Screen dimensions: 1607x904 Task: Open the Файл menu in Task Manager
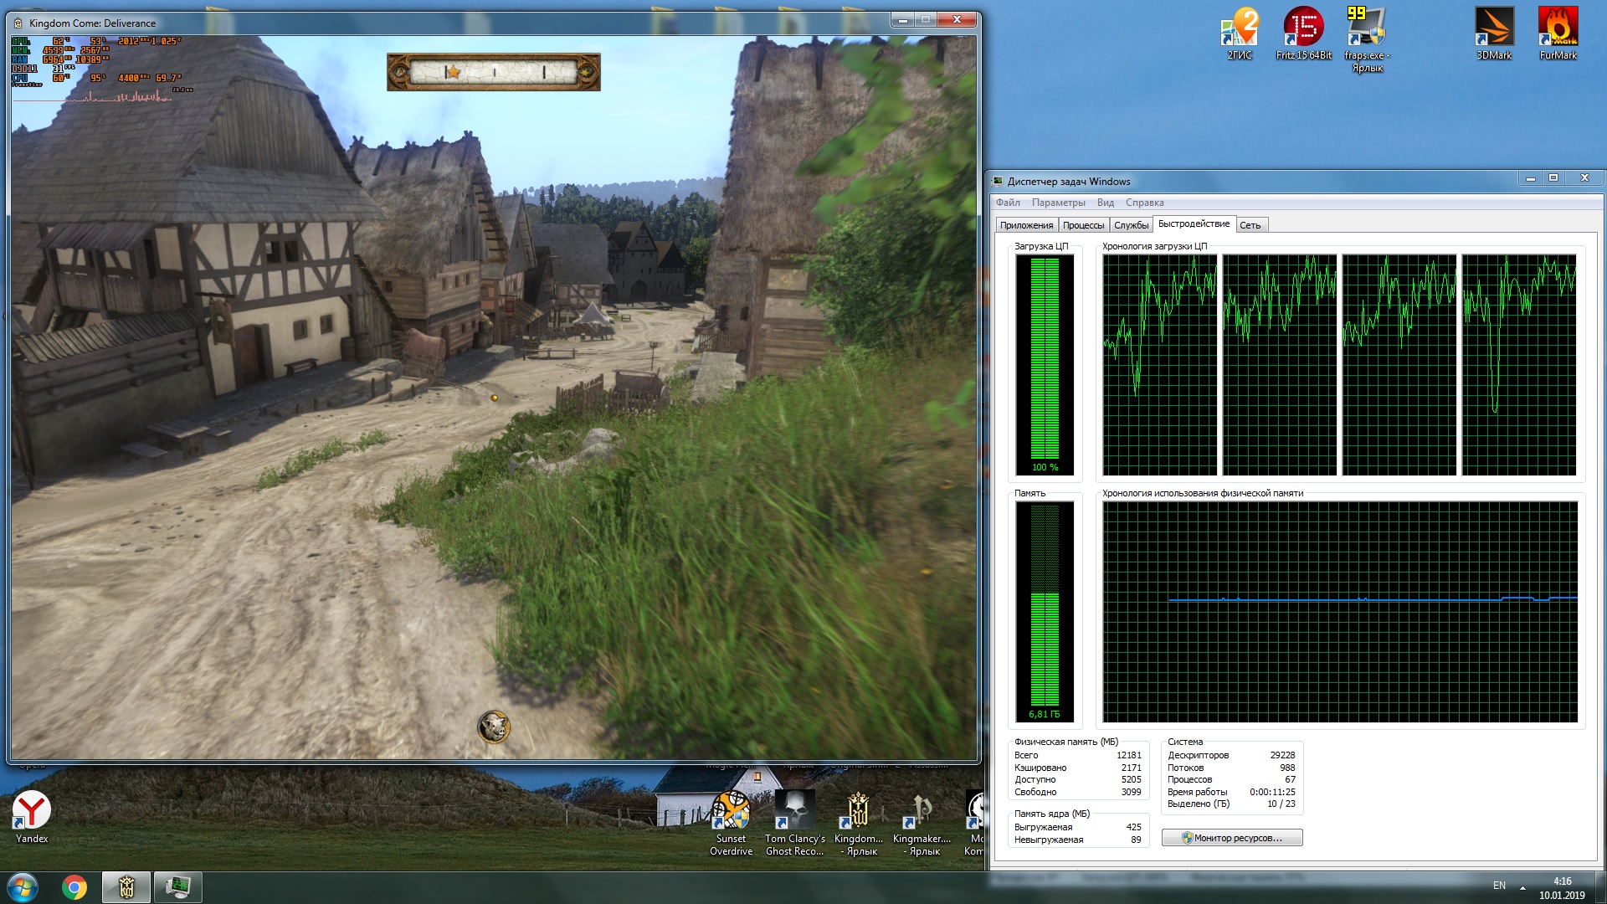pyautogui.click(x=1008, y=203)
